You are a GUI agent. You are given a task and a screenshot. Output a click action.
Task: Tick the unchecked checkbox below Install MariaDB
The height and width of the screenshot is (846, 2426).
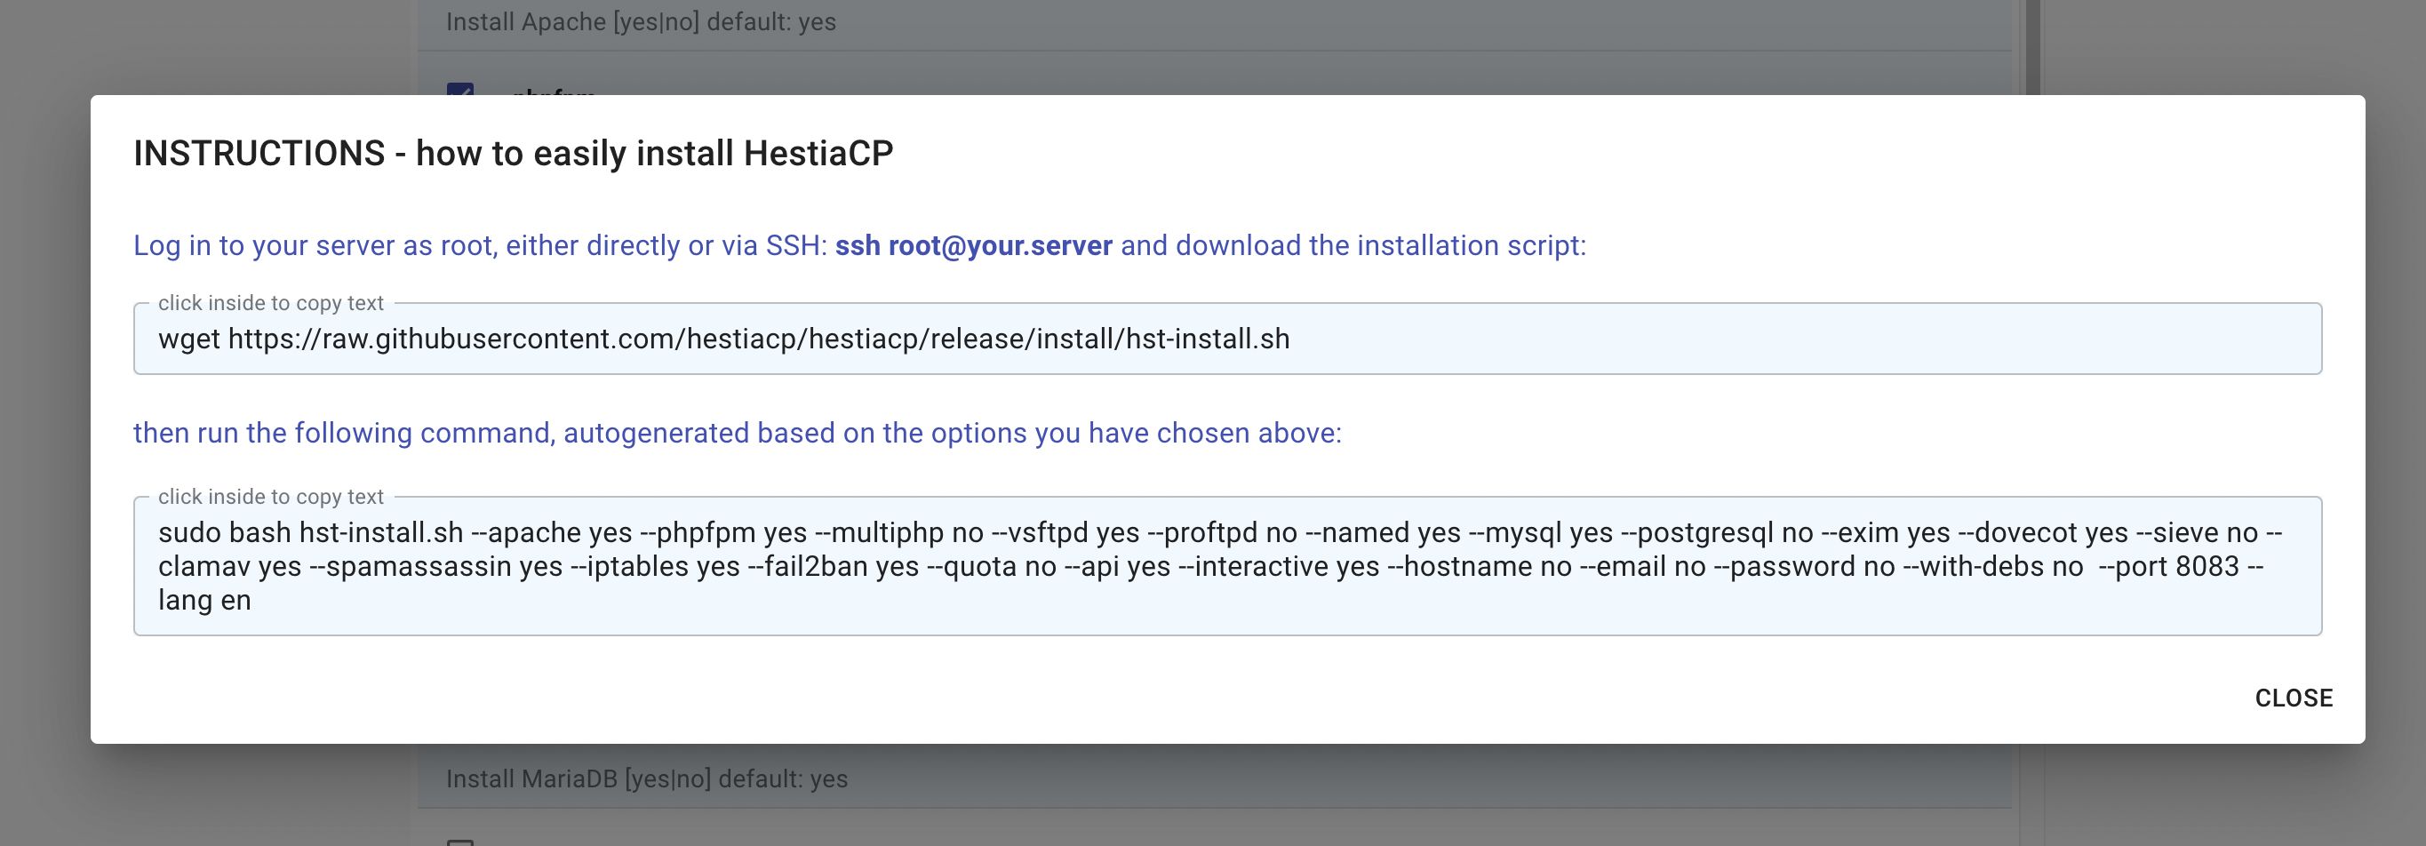[x=459, y=842]
